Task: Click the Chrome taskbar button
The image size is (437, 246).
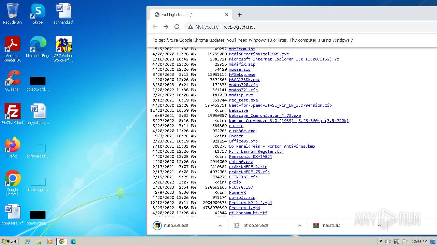Action: coord(61,242)
